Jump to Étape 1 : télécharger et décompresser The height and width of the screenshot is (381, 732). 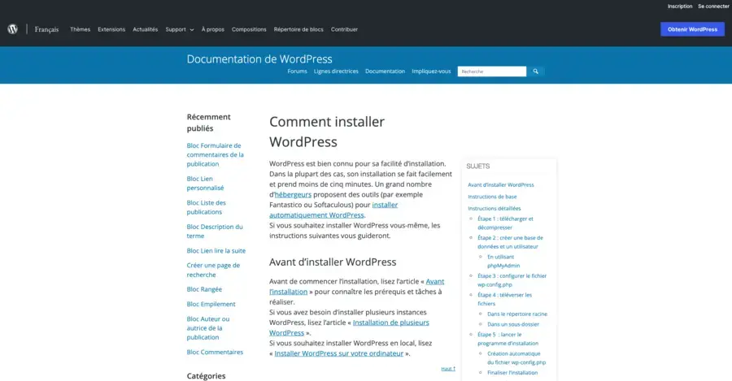pyautogui.click(x=505, y=223)
